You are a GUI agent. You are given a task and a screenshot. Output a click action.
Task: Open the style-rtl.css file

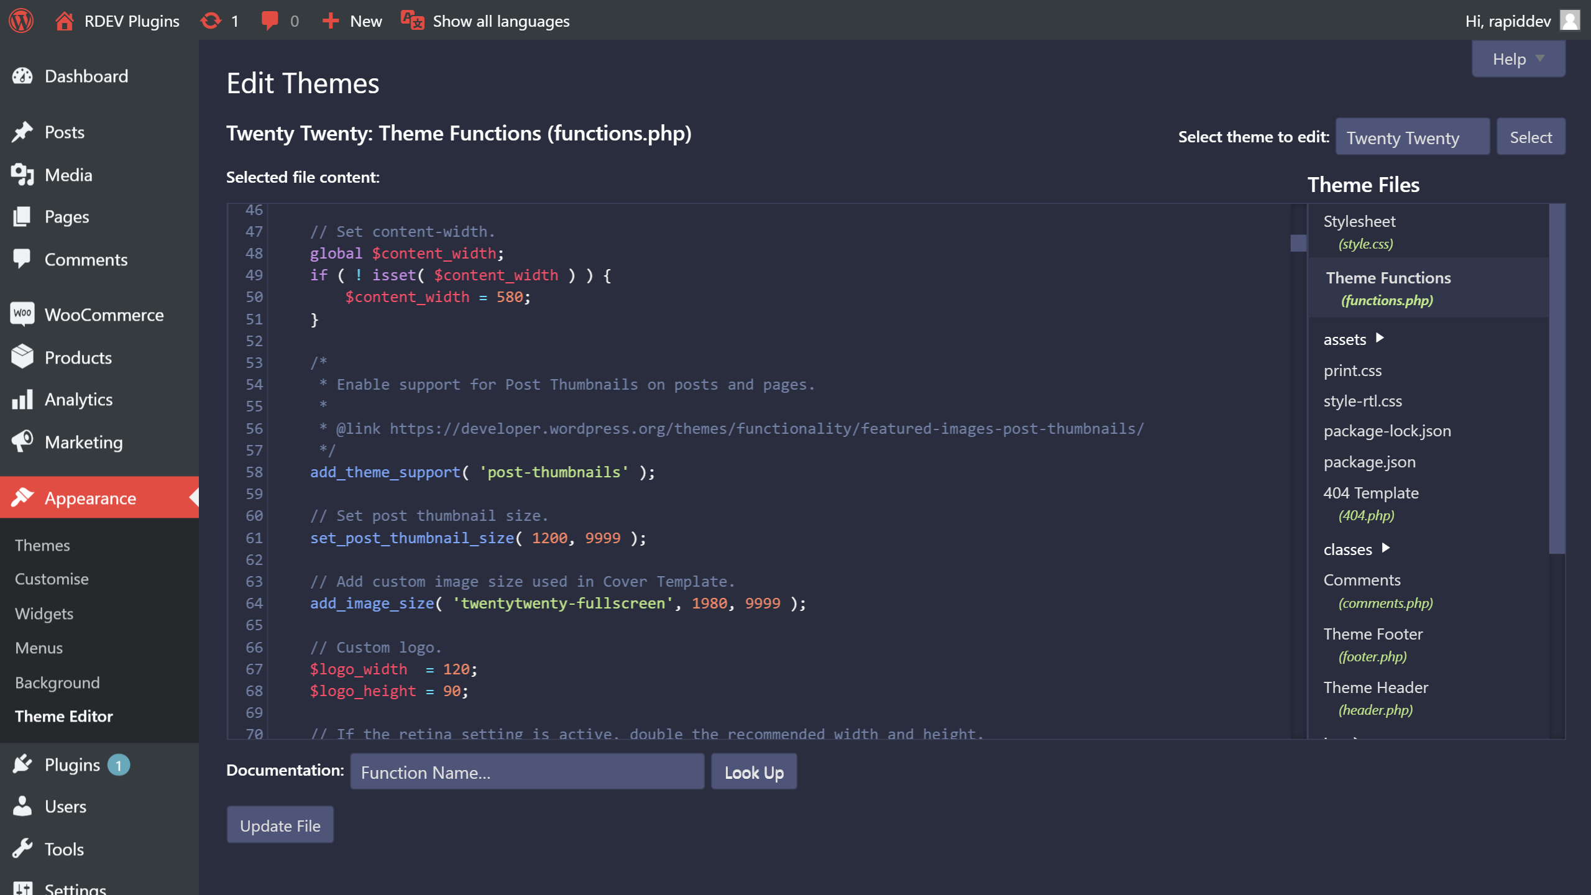(x=1362, y=400)
